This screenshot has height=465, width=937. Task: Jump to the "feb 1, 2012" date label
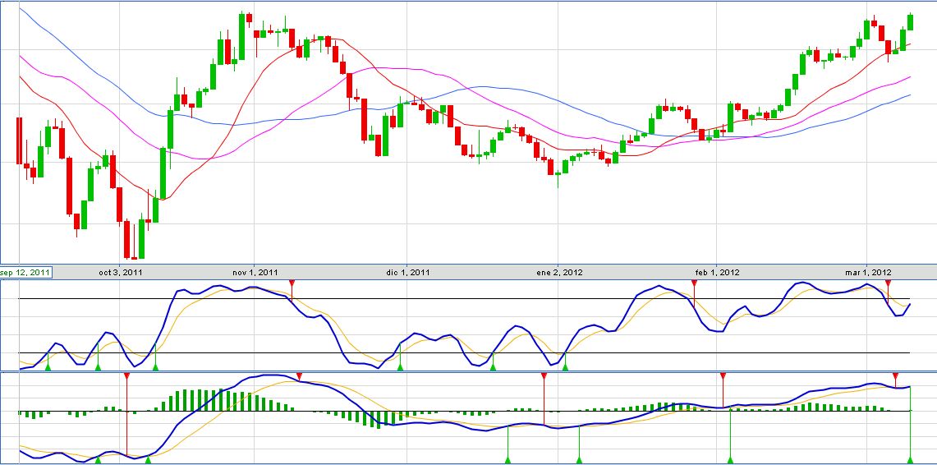tap(718, 272)
